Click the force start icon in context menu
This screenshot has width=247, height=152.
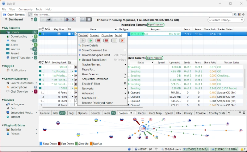(x=90, y=40)
